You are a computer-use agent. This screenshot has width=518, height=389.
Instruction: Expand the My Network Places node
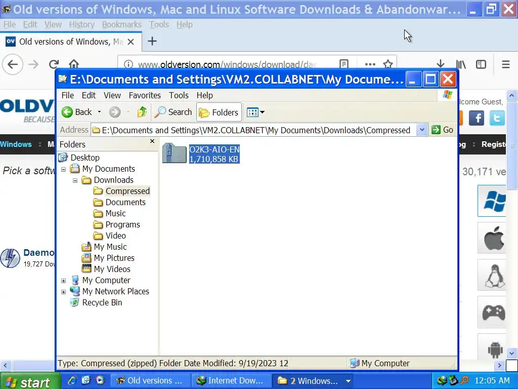[x=63, y=292]
